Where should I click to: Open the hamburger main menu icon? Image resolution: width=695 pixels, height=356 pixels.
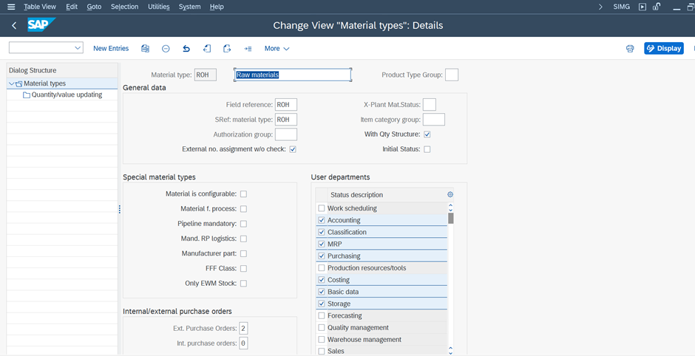click(x=12, y=7)
